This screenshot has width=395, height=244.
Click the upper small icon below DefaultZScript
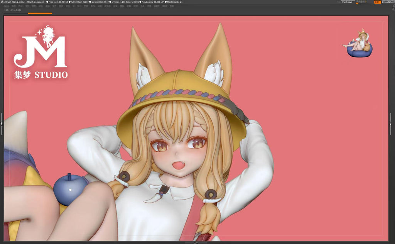point(393,6)
